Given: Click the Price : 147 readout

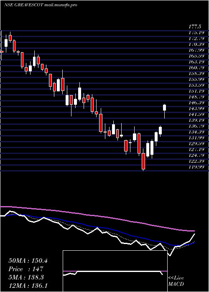Looking at the screenshot, I should [26, 269].
